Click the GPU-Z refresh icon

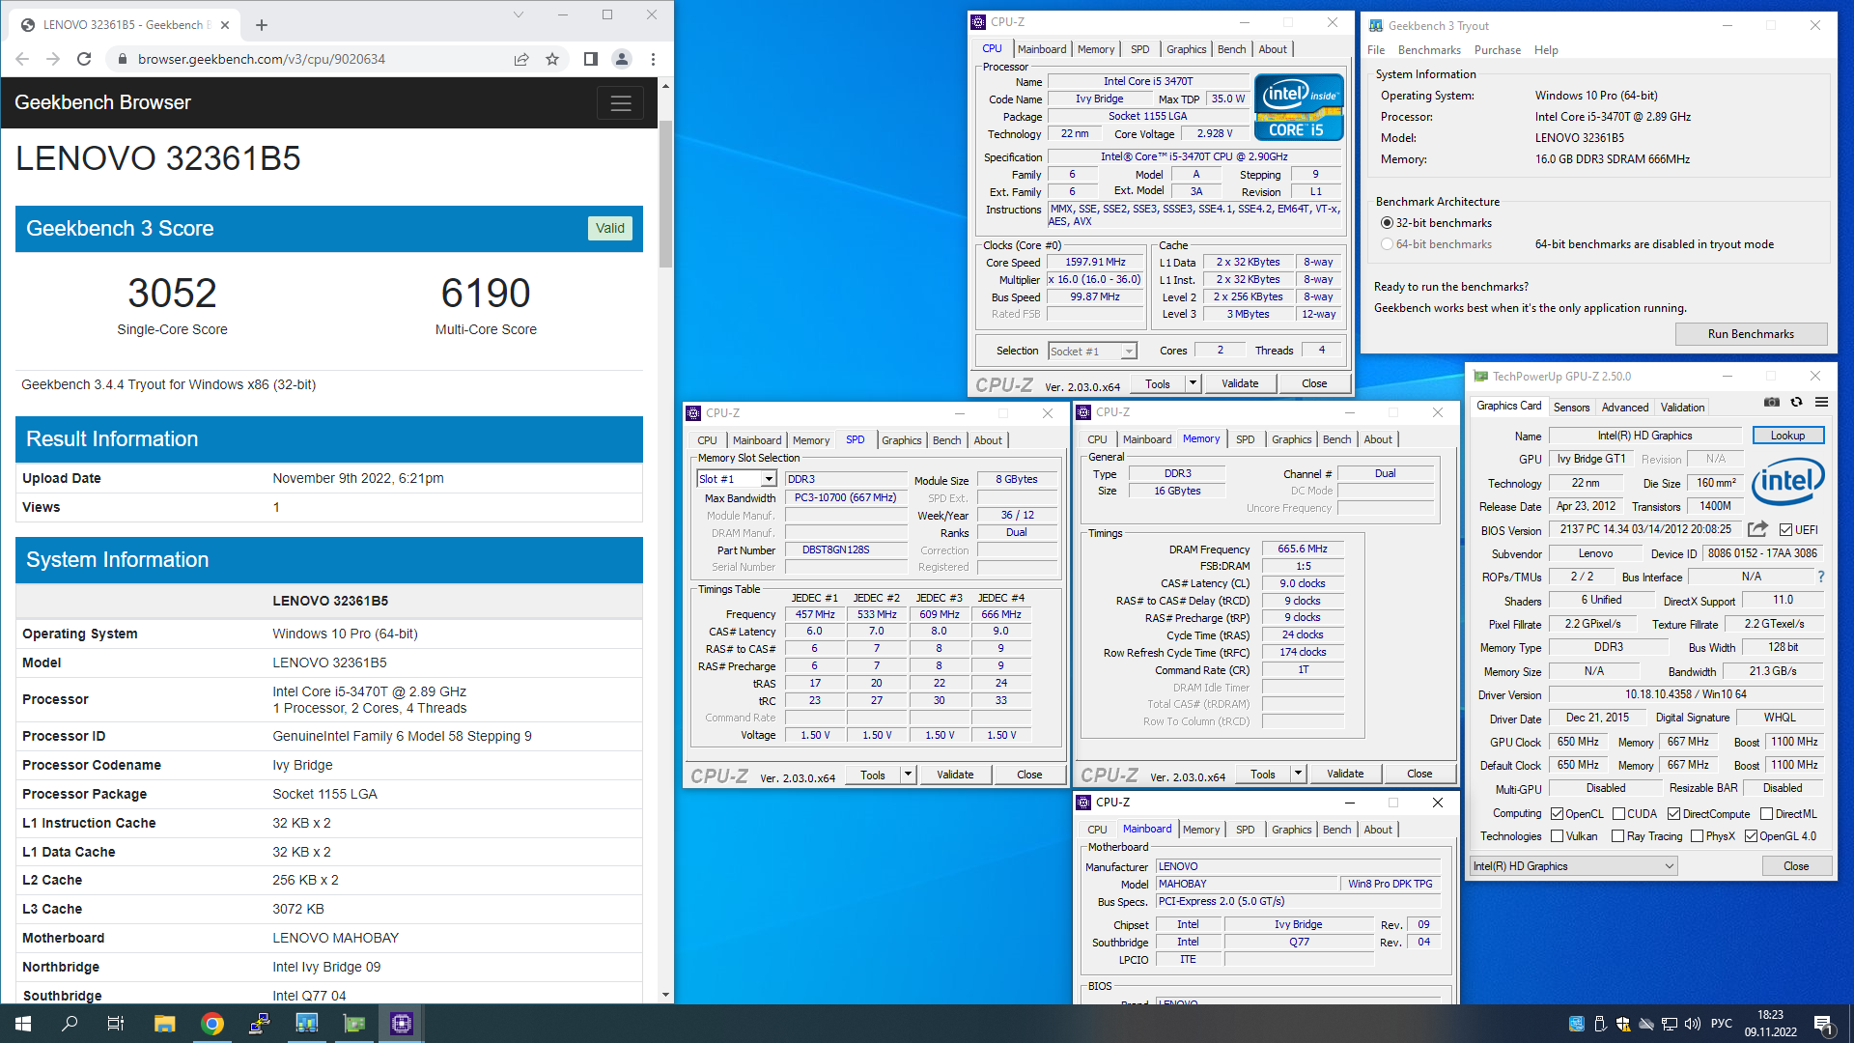tap(1796, 403)
